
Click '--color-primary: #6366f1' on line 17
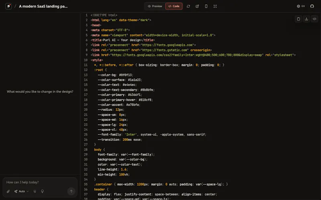click(x=120, y=95)
